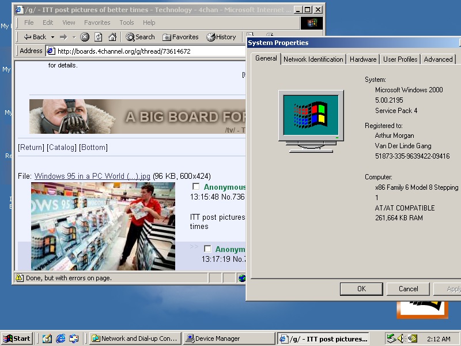The width and height of the screenshot is (461, 346).
Task: Click the 'A BIG BOARD FOR' banner image
Action: [x=137, y=116]
